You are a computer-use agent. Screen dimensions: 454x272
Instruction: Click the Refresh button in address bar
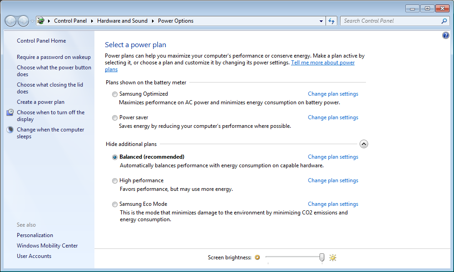331,21
